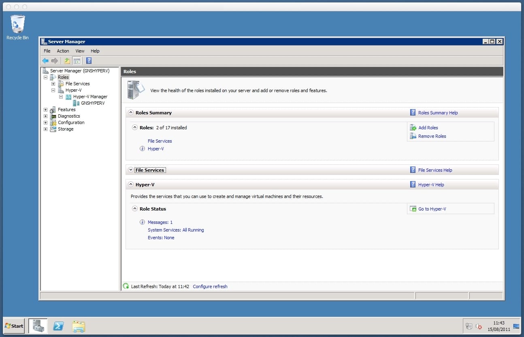Collapse the Roles: 2 of 17 installed chevron
524x337 pixels.
pyautogui.click(x=135, y=127)
